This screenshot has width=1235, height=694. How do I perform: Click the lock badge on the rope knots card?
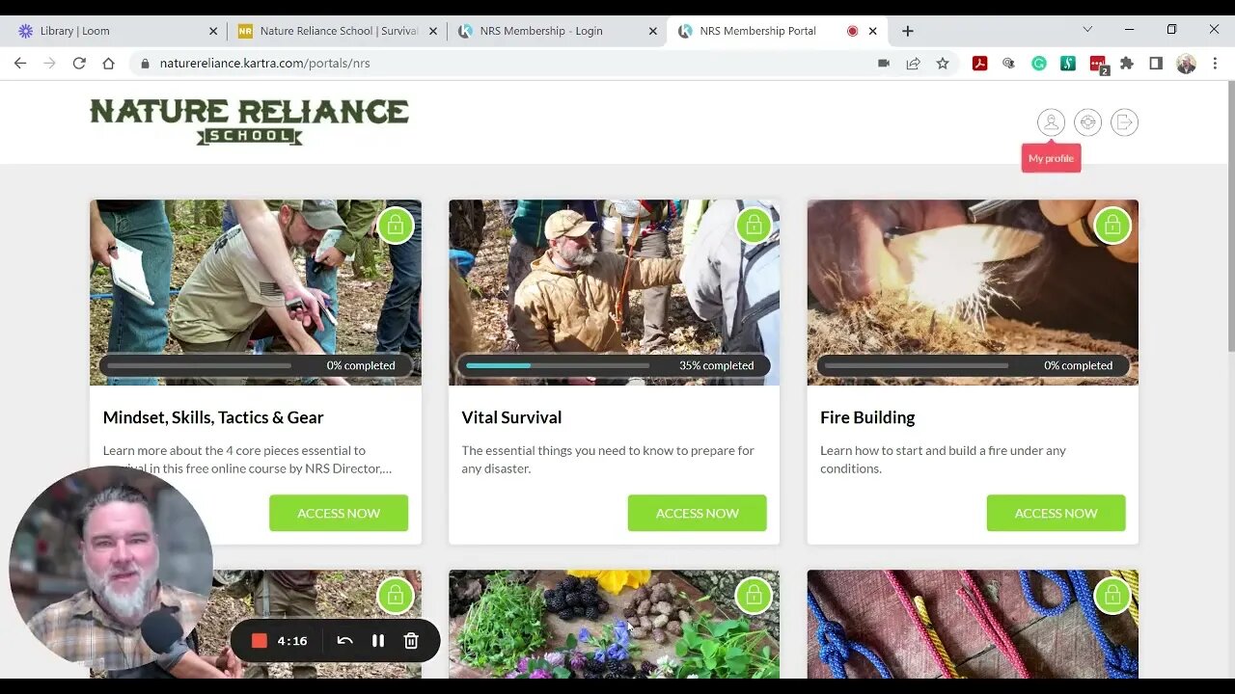coord(1112,596)
